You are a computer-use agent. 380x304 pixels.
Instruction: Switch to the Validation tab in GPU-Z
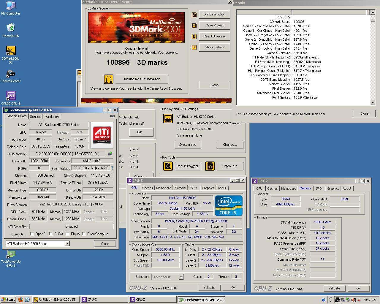tap(52, 117)
